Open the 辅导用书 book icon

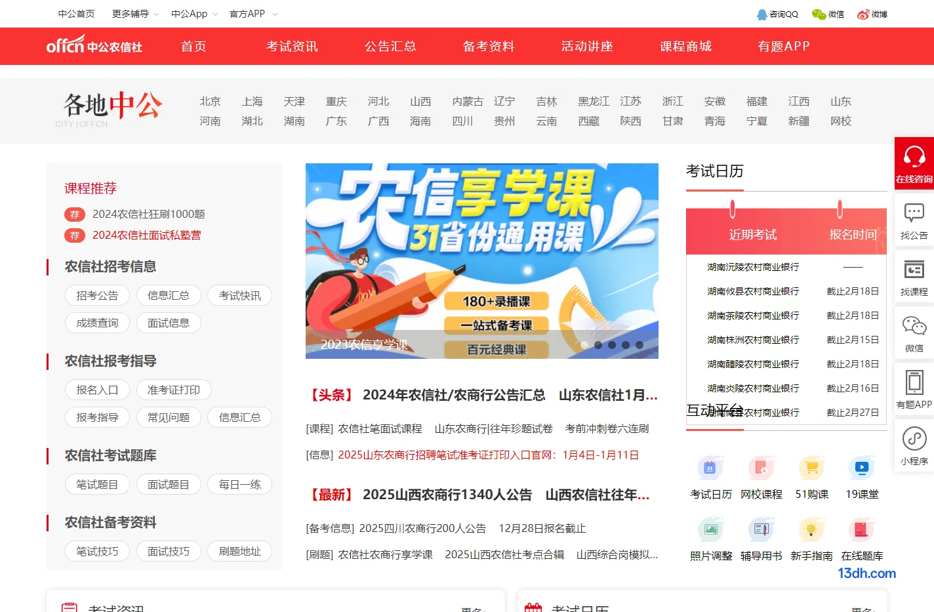[761, 530]
